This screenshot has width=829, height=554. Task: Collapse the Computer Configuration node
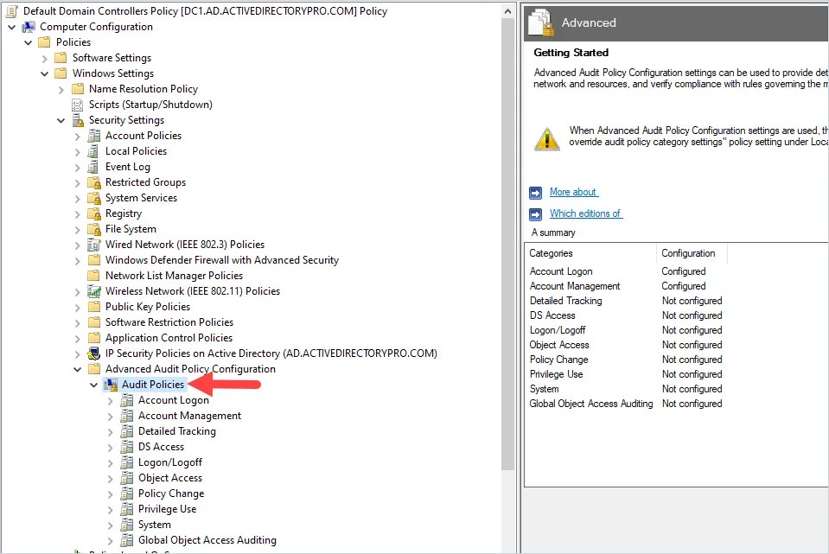[12, 26]
